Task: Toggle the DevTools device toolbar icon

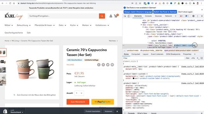Action: (129, 16)
